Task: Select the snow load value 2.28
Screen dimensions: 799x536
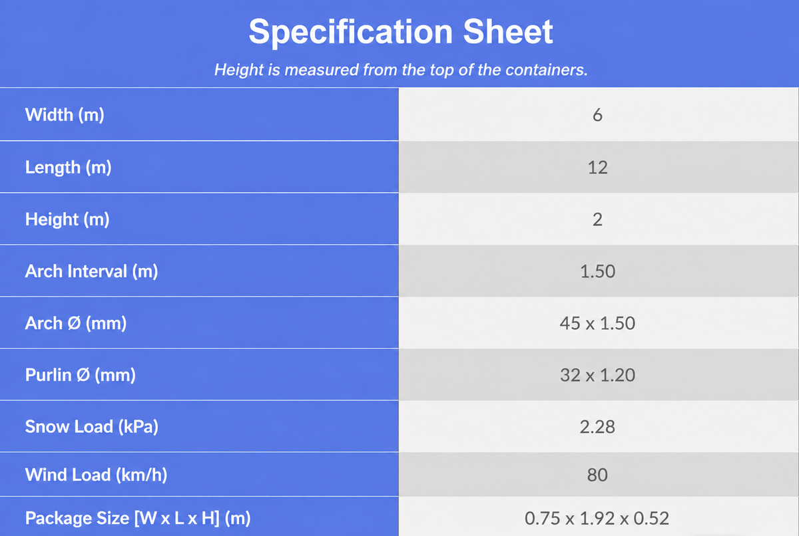Action: (x=597, y=427)
